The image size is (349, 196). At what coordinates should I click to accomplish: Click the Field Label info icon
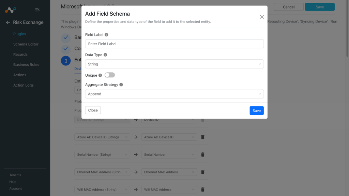click(x=106, y=35)
